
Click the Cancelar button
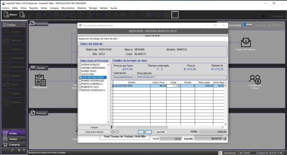[161, 132]
